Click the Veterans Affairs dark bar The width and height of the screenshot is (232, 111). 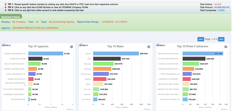35,59
